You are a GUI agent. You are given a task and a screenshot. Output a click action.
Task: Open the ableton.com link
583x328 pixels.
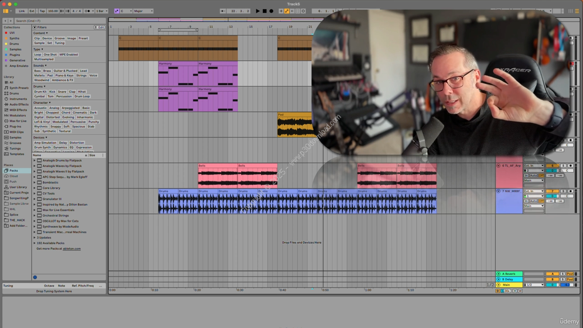(x=72, y=249)
